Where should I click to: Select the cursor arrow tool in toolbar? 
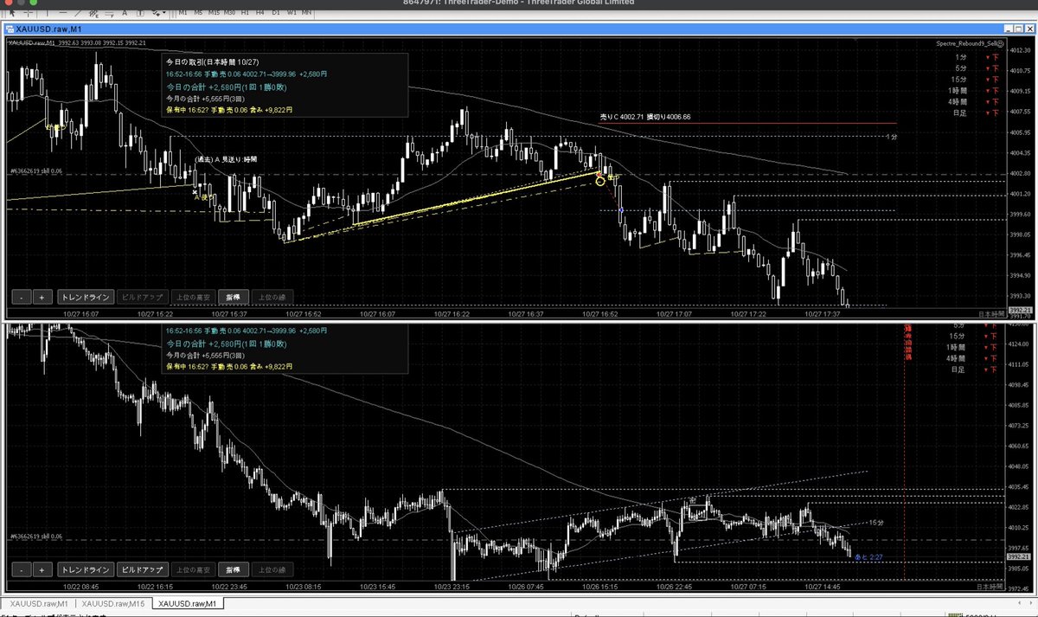(12, 13)
